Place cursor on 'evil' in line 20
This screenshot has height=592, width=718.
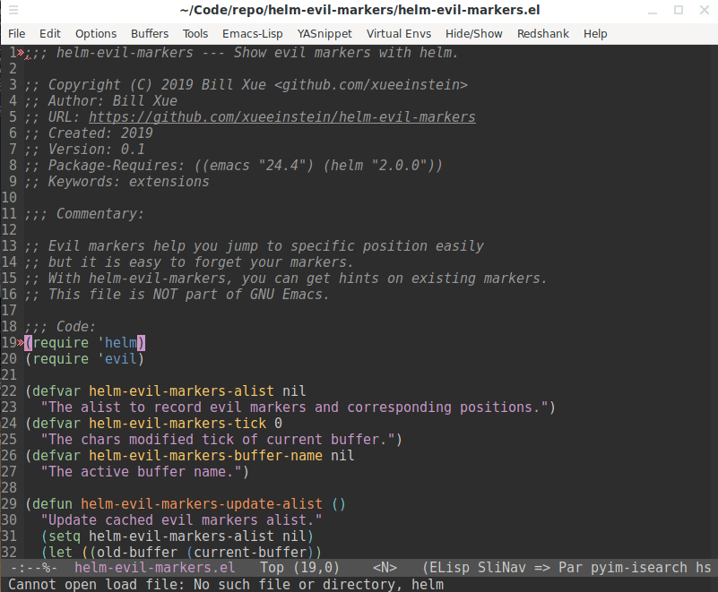[121, 358]
